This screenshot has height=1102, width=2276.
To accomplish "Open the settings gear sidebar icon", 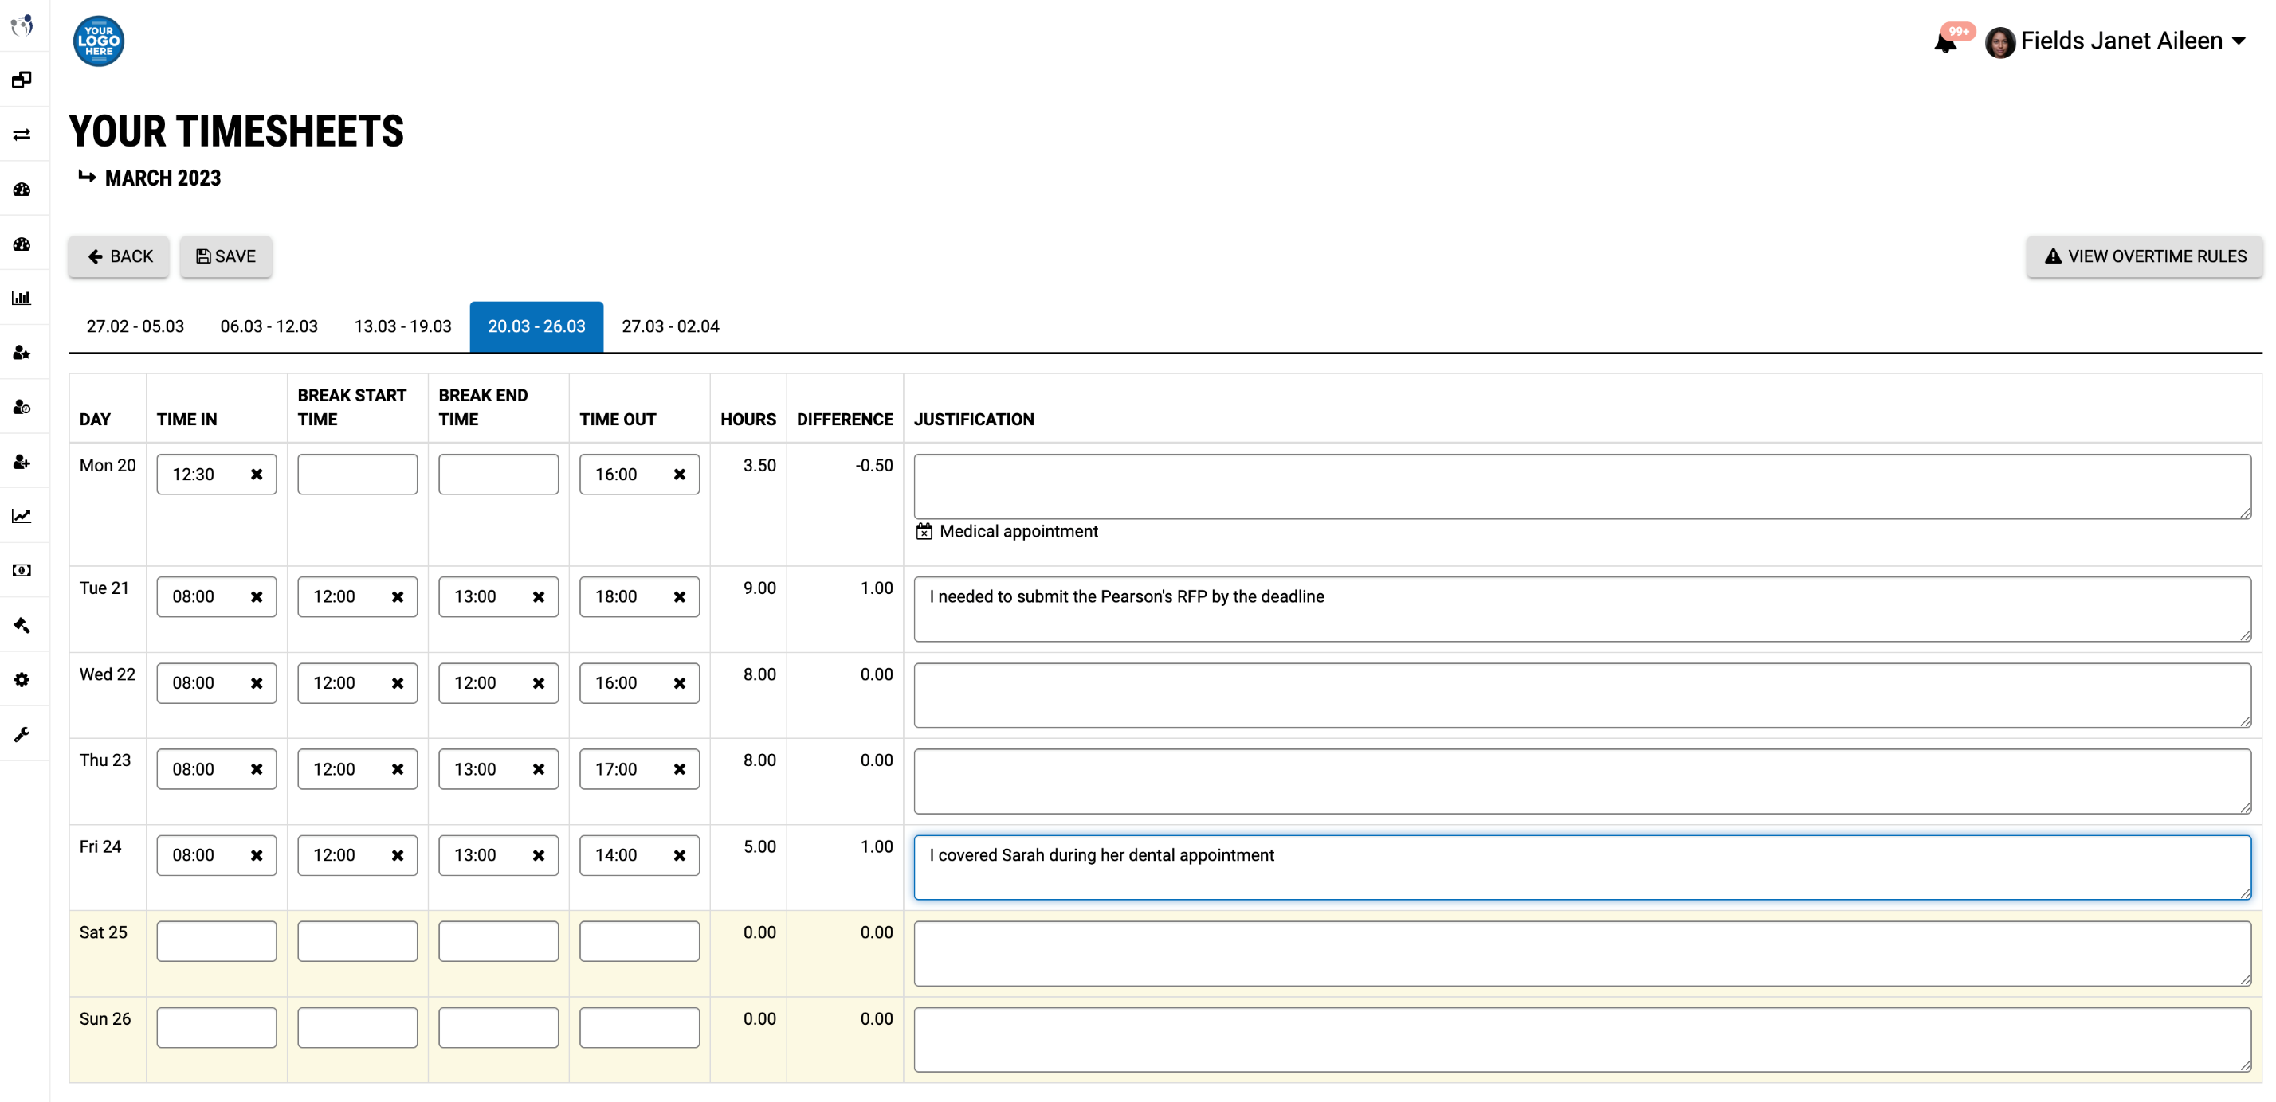I will pos(22,680).
